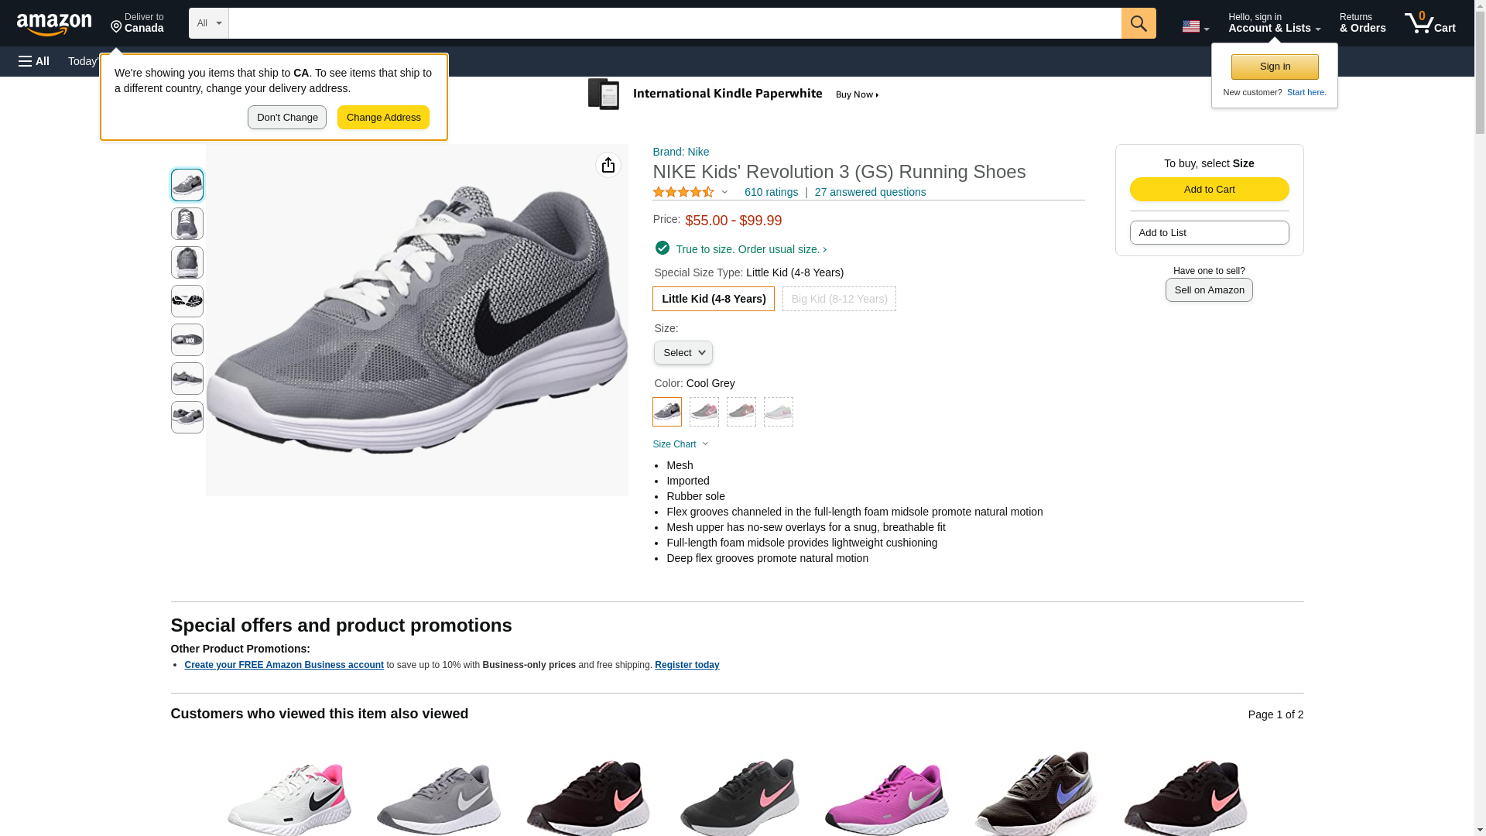
Task: Open the shopping cart
Action: click(x=1430, y=23)
